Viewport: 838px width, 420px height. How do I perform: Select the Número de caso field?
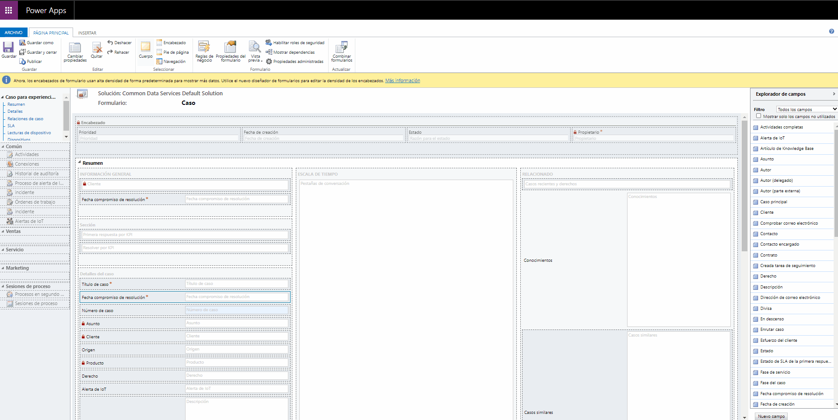(185, 310)
